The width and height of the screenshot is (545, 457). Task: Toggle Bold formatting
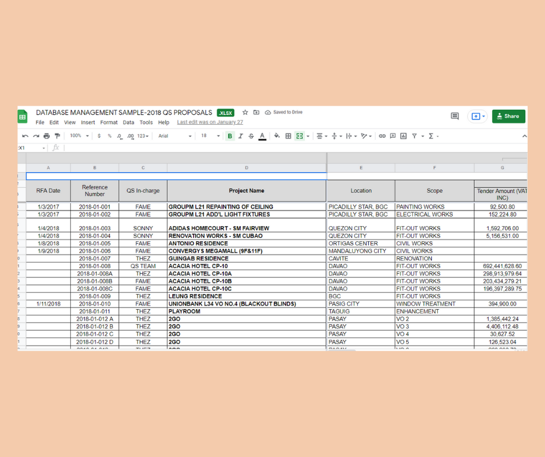pos(230,136)
